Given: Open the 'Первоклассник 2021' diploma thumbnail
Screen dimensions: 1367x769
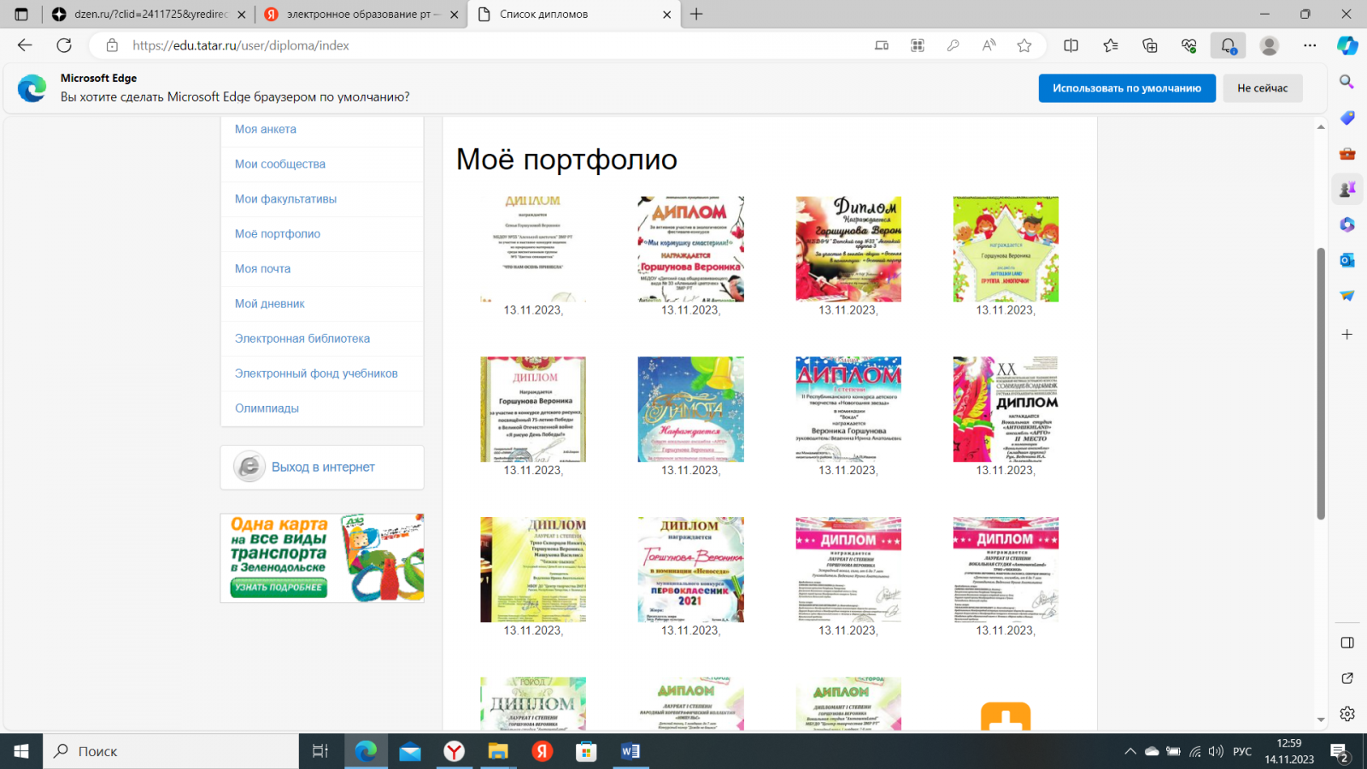Looking at the screenshot, I should click(x=690, y=569).
